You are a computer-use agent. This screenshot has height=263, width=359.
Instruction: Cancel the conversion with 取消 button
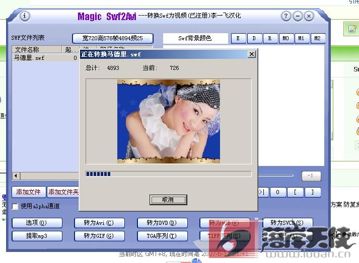click(x=168, y=200)
